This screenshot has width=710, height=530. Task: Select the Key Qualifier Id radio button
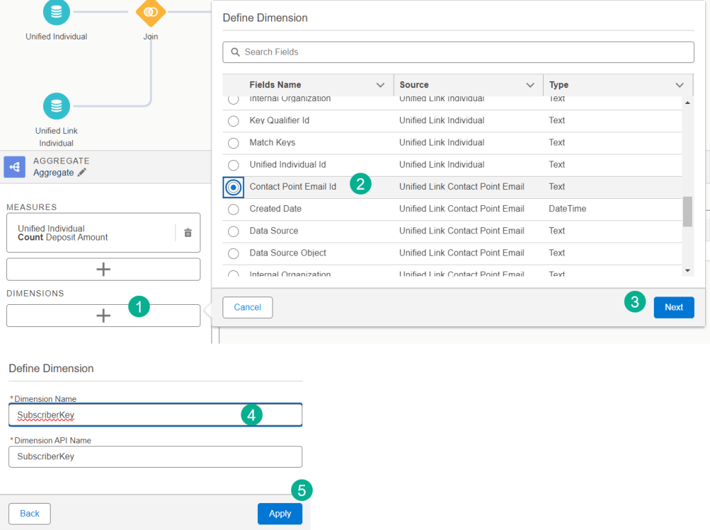(x=234, y=121)
